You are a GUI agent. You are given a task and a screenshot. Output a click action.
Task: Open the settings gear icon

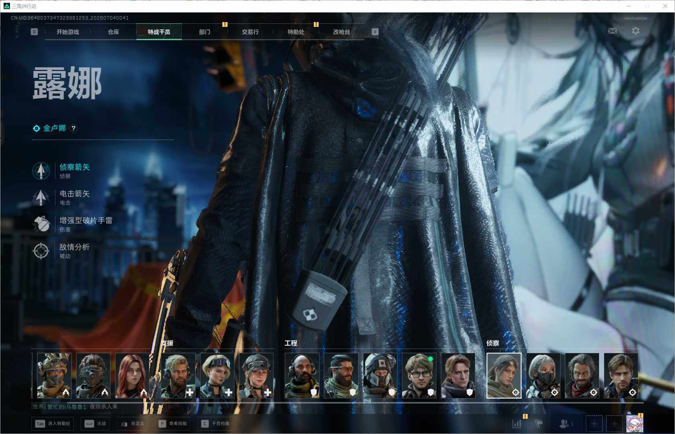point(636,31)
